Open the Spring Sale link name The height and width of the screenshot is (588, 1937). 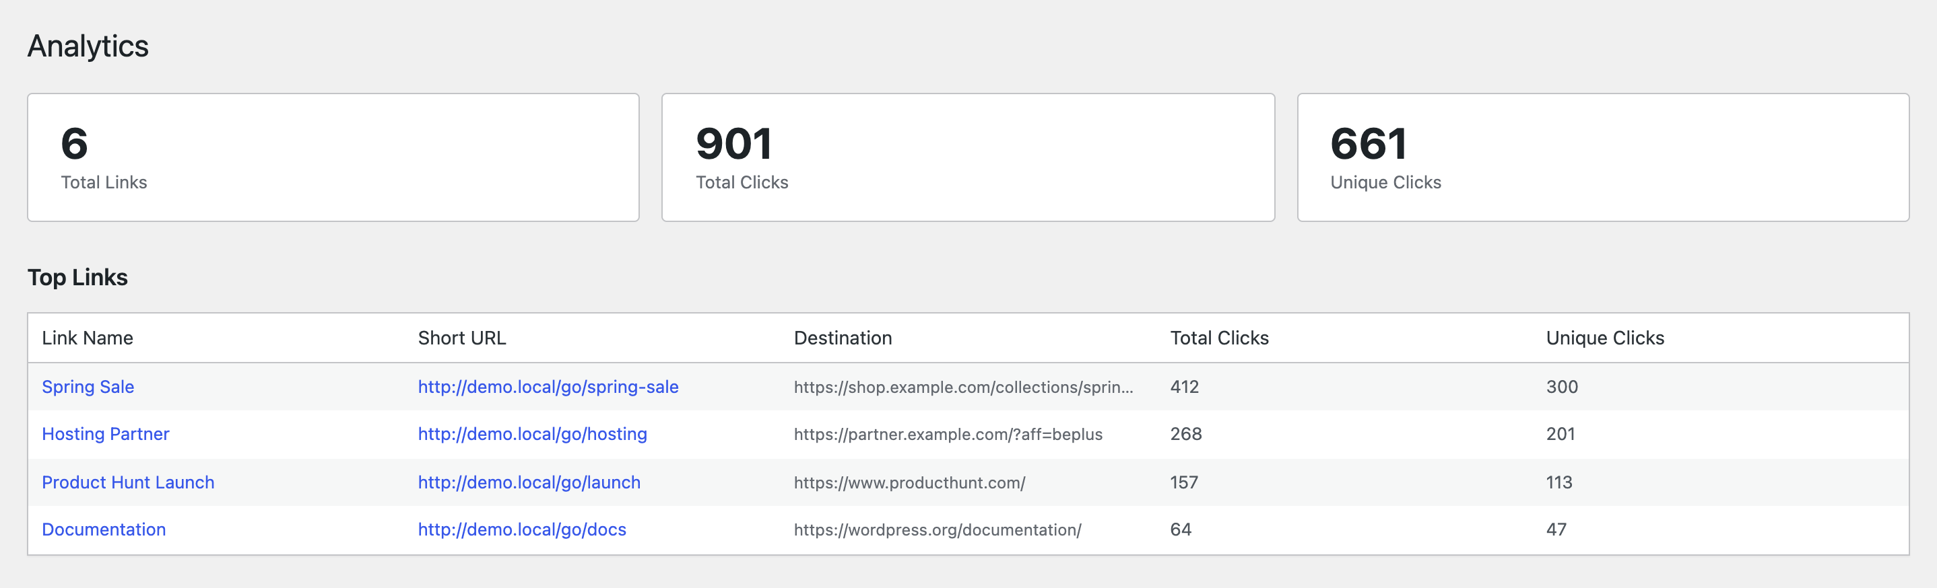click(x=88, y=387)
